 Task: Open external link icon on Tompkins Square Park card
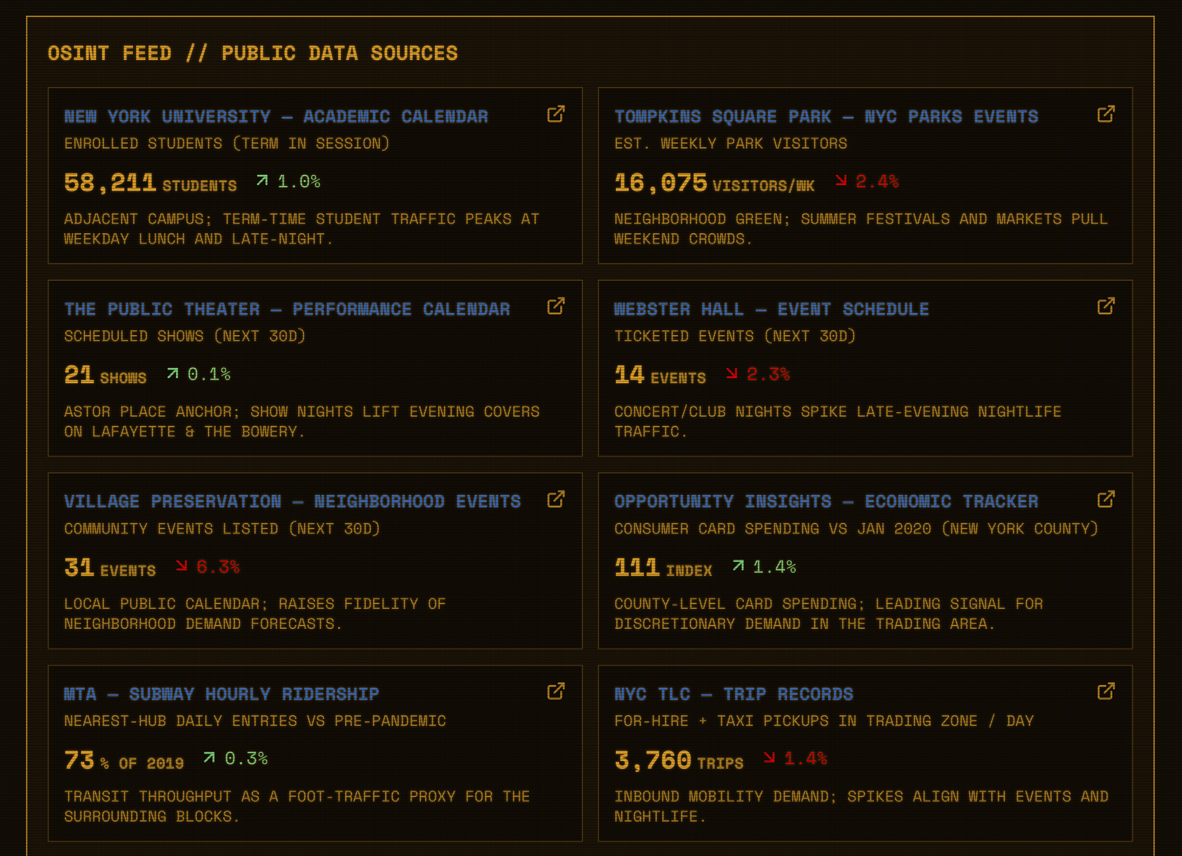[1106, 114]
